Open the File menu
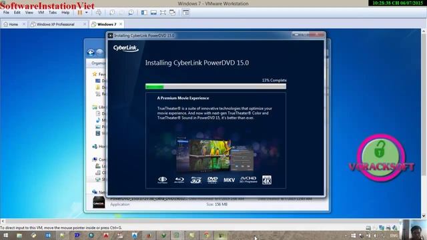The image size is (427, 240). [6, 13]
